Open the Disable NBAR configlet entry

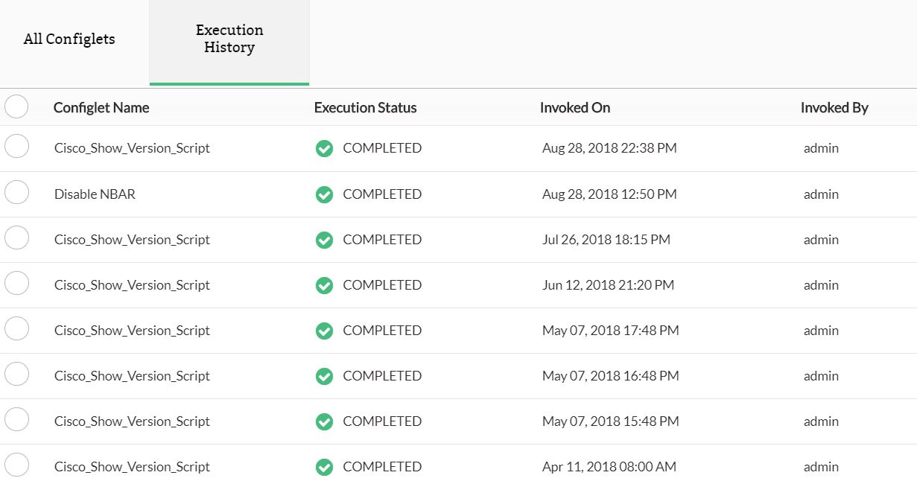point(95,194)
